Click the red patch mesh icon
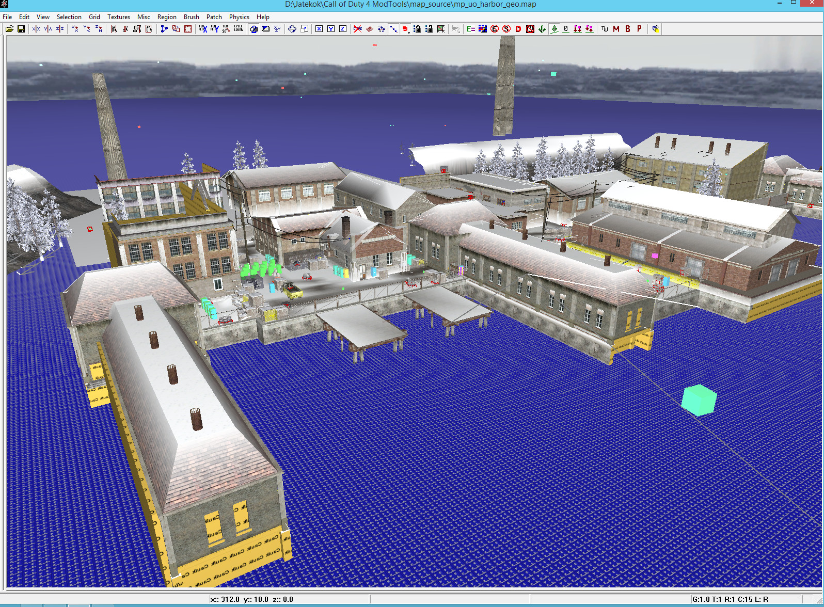 pos(370,29)
